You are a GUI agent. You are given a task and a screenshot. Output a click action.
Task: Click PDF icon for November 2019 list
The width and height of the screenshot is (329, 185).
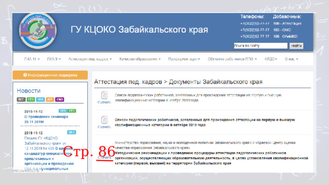coord(104,95)
